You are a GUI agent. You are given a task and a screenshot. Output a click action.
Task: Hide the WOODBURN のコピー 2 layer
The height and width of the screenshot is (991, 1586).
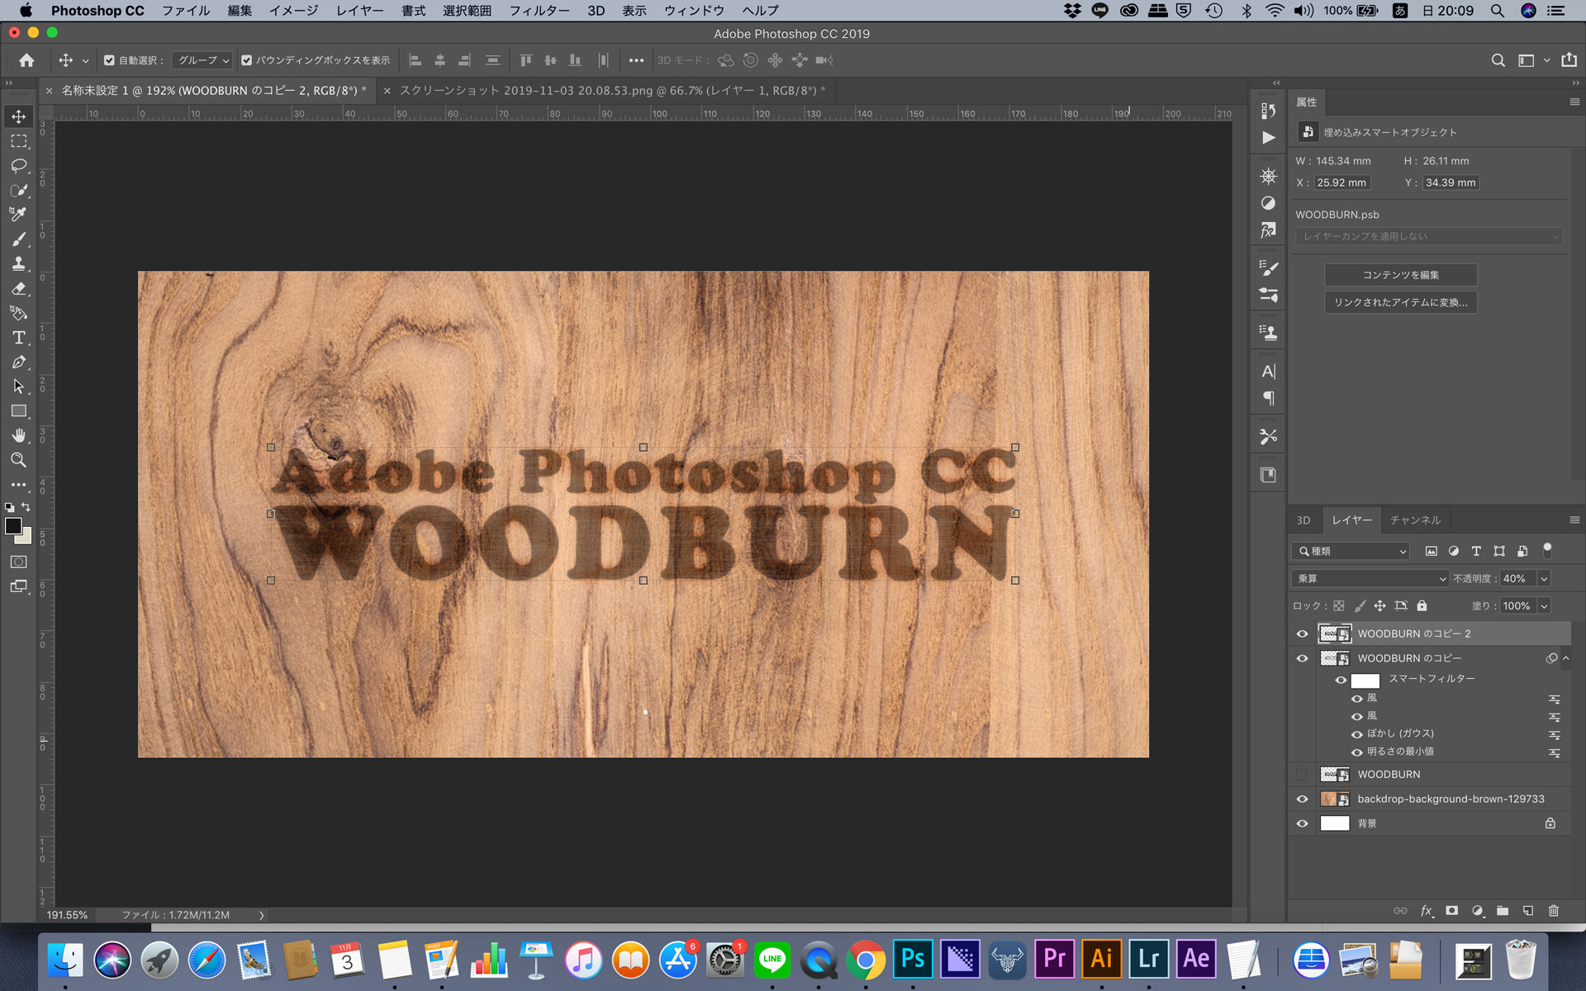click(x=1303, y=634)
